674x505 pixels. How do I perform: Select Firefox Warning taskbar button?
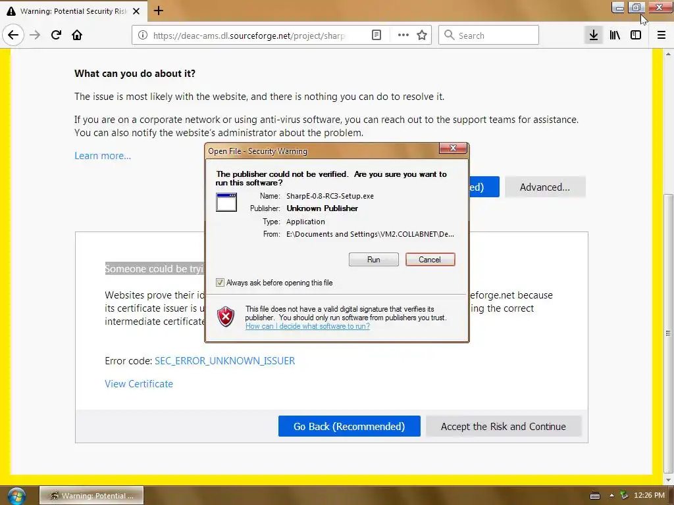pyautogui.click(x=91, y=496)
